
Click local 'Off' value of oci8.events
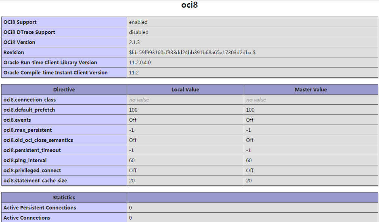(133, 120)
